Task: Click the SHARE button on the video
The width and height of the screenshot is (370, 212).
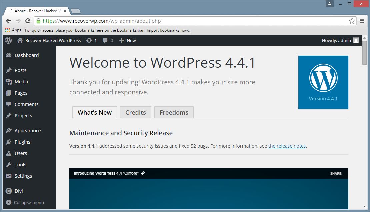Action: (x=336, y=173)
